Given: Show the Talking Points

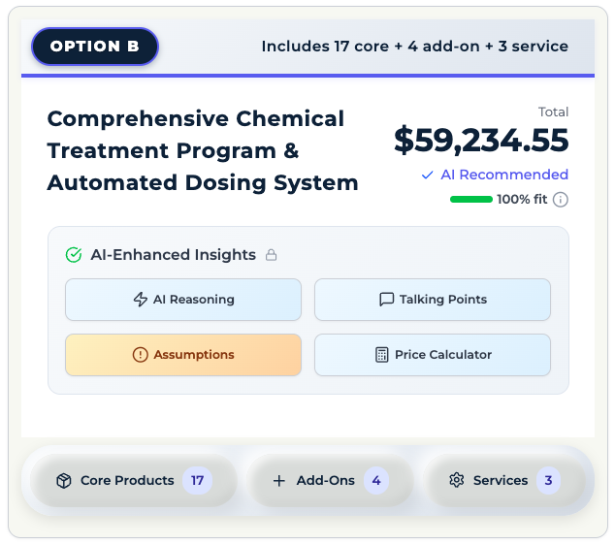Looking at the screenshot, I should point(433,300).
